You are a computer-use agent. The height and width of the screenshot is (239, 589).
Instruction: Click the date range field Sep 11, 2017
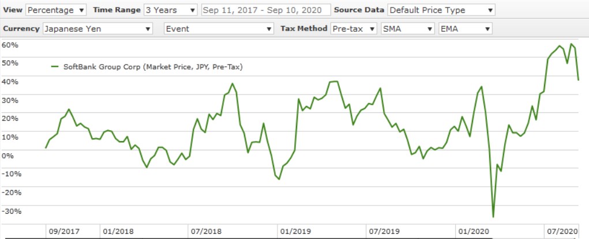266,10
